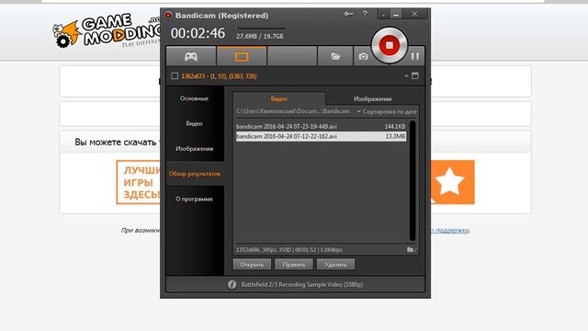The height and width of the screenshot is (331, 588).
Task: Collapse the panel with the small up arrow
Action: (406, 75)
